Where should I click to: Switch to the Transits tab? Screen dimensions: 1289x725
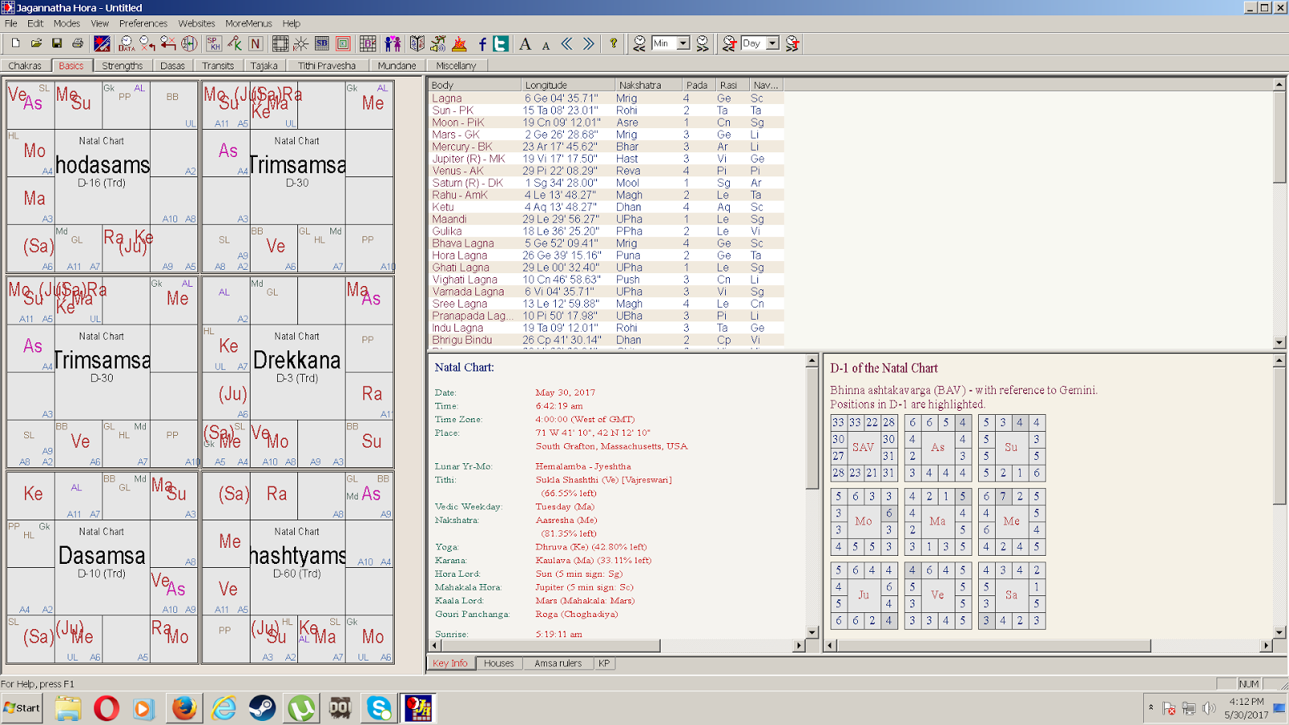[218, 65]
